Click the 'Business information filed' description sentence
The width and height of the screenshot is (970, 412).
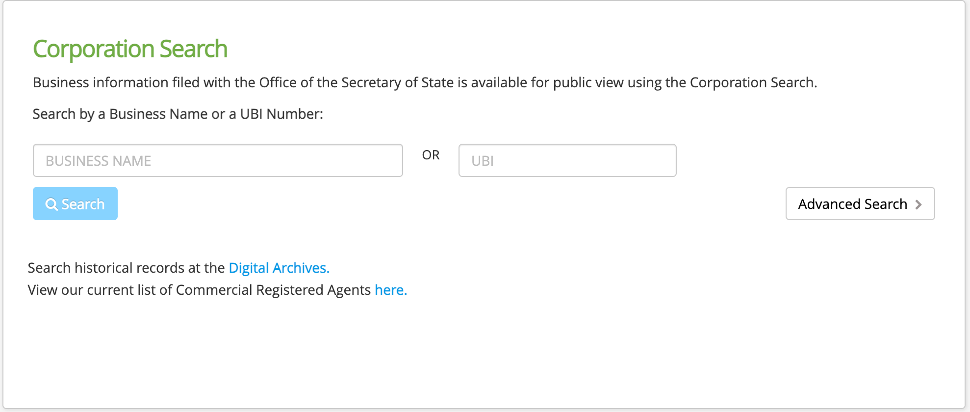coord(425,82)
